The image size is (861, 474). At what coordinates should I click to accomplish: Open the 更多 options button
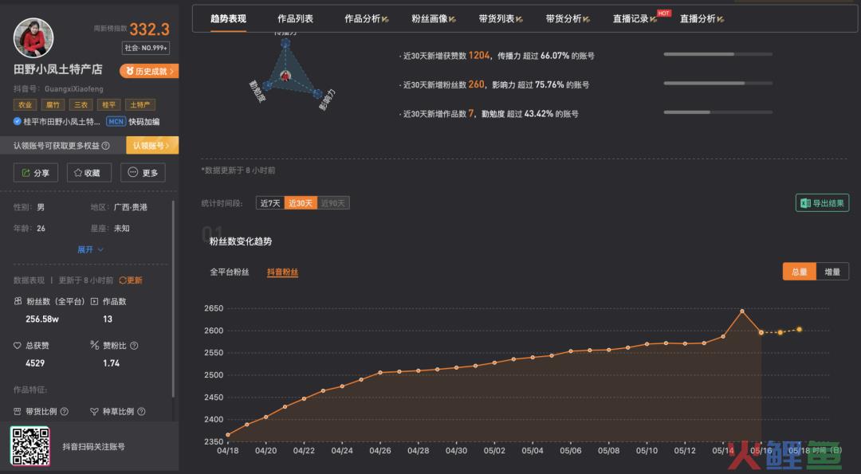point(143,173)
